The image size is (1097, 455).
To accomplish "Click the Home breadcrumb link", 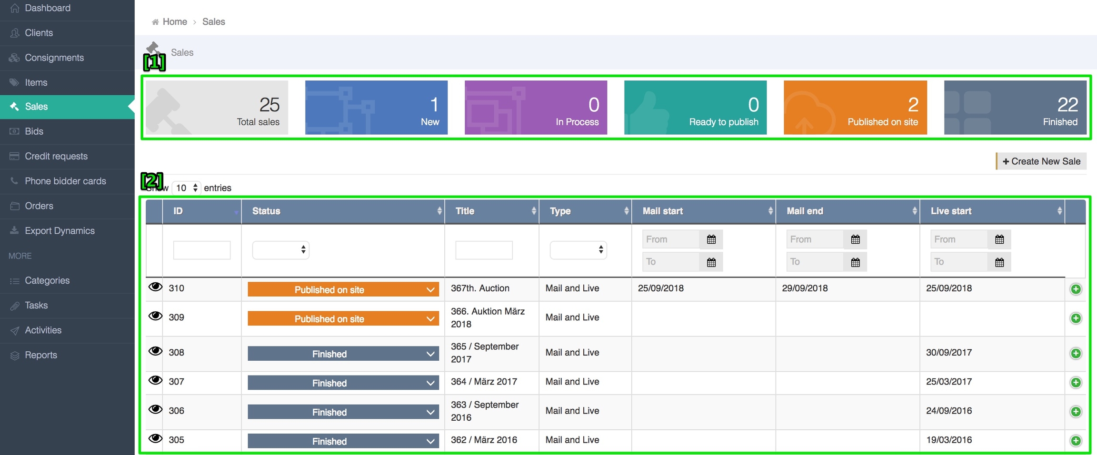I will tap(175, 22).
